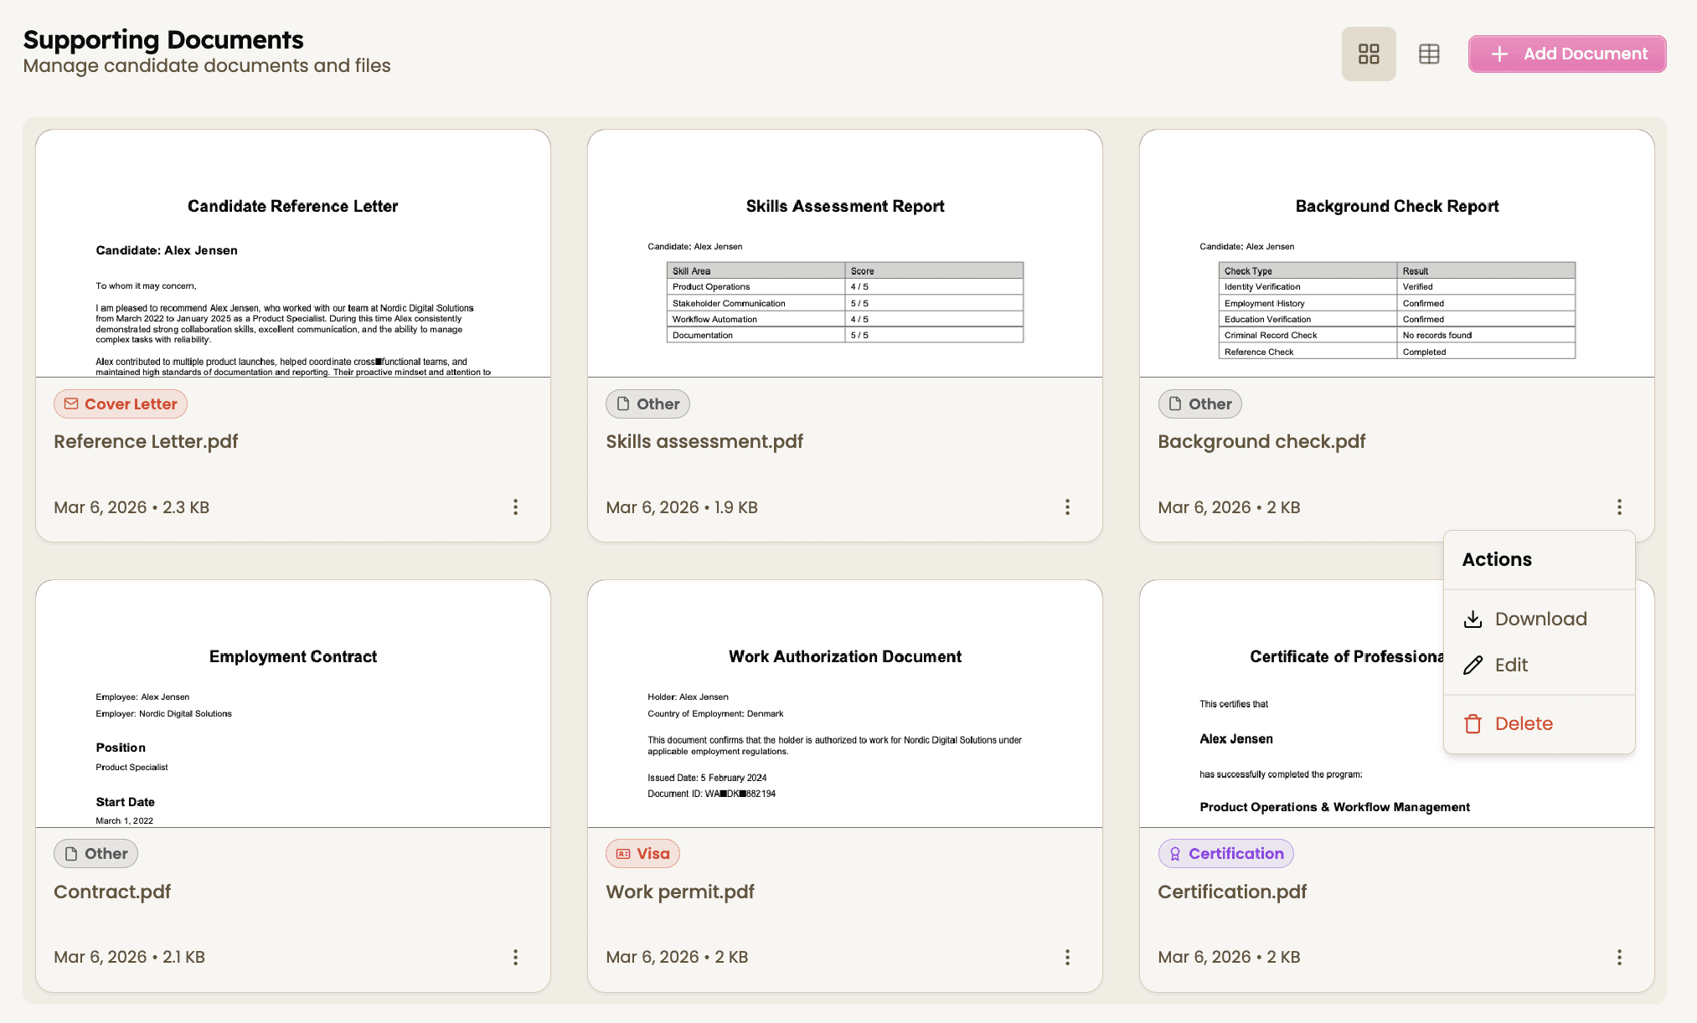Switch to table view layout
Screen dimensions: 1697x1023
coord(1429,54)
